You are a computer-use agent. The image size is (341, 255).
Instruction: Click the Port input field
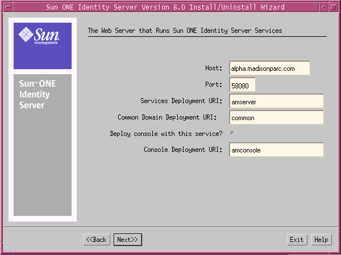pyautogui.click(x=242, y=85)
